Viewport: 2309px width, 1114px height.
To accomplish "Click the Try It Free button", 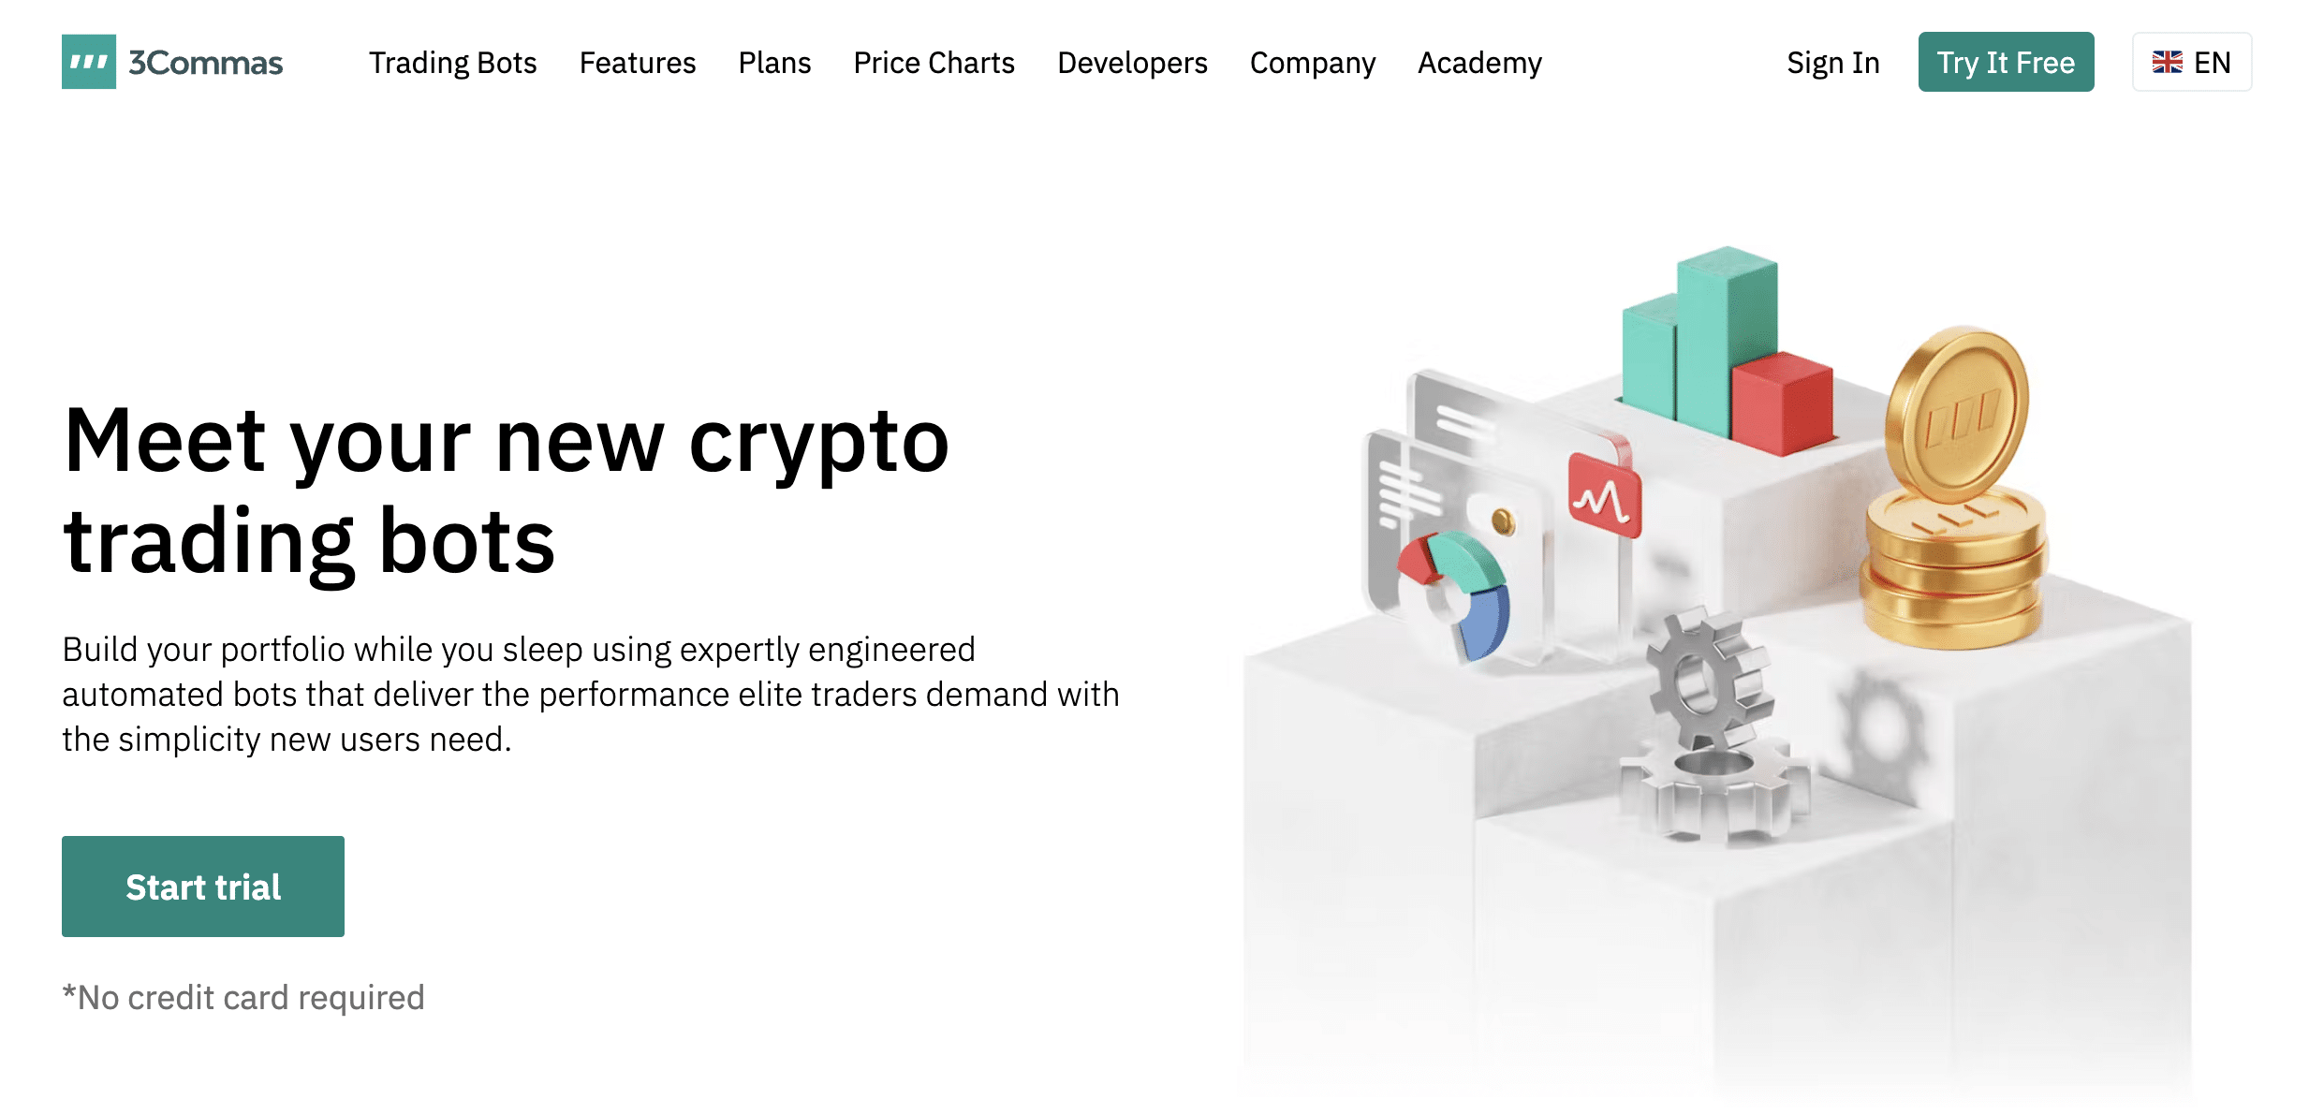I will point(2008,62).
